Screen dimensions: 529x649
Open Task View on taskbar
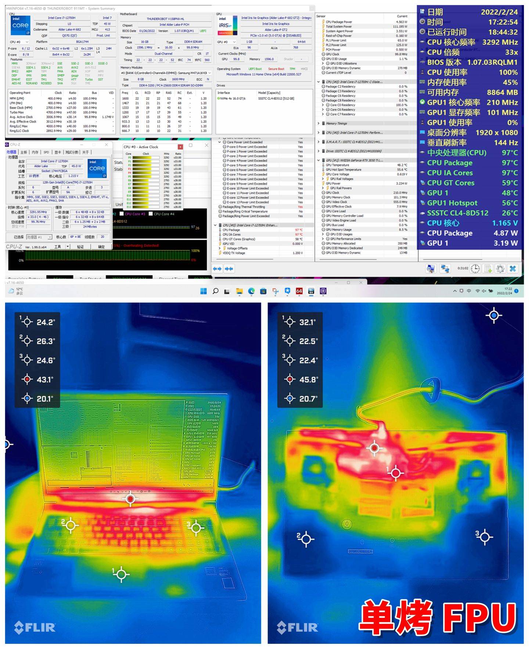(x=227, y=292)
